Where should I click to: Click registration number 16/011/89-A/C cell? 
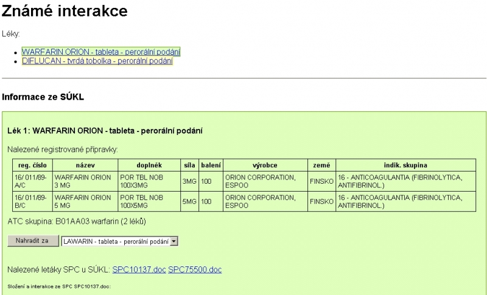click(33, 181)
